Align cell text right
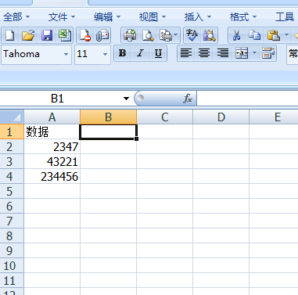 [223, 53]
